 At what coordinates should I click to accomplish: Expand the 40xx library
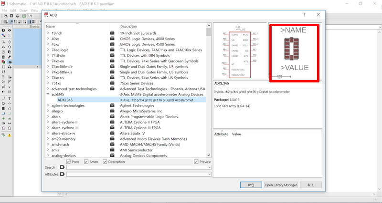tap(48, 39)
